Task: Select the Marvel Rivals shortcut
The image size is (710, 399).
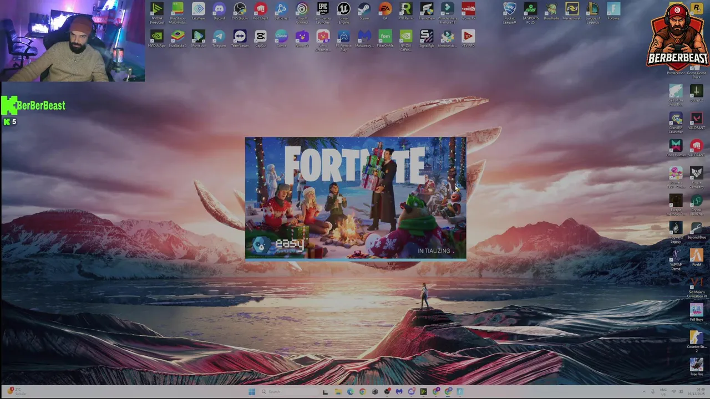Action: click(x=572, y=12)
